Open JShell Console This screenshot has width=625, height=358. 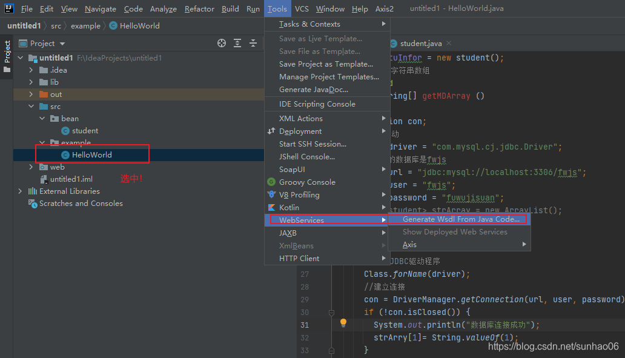pos(327,157)
